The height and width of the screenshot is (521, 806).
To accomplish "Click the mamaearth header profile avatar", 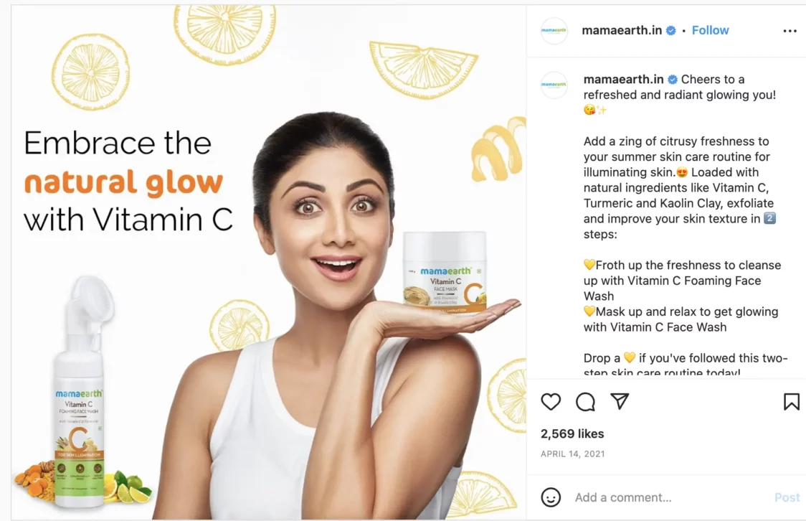I will coord(554,31).
